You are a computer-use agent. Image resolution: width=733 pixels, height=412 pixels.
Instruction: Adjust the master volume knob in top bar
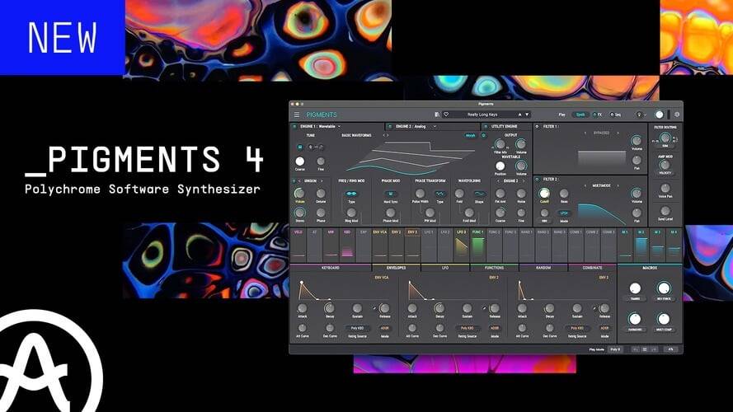(x=659, y=115)
